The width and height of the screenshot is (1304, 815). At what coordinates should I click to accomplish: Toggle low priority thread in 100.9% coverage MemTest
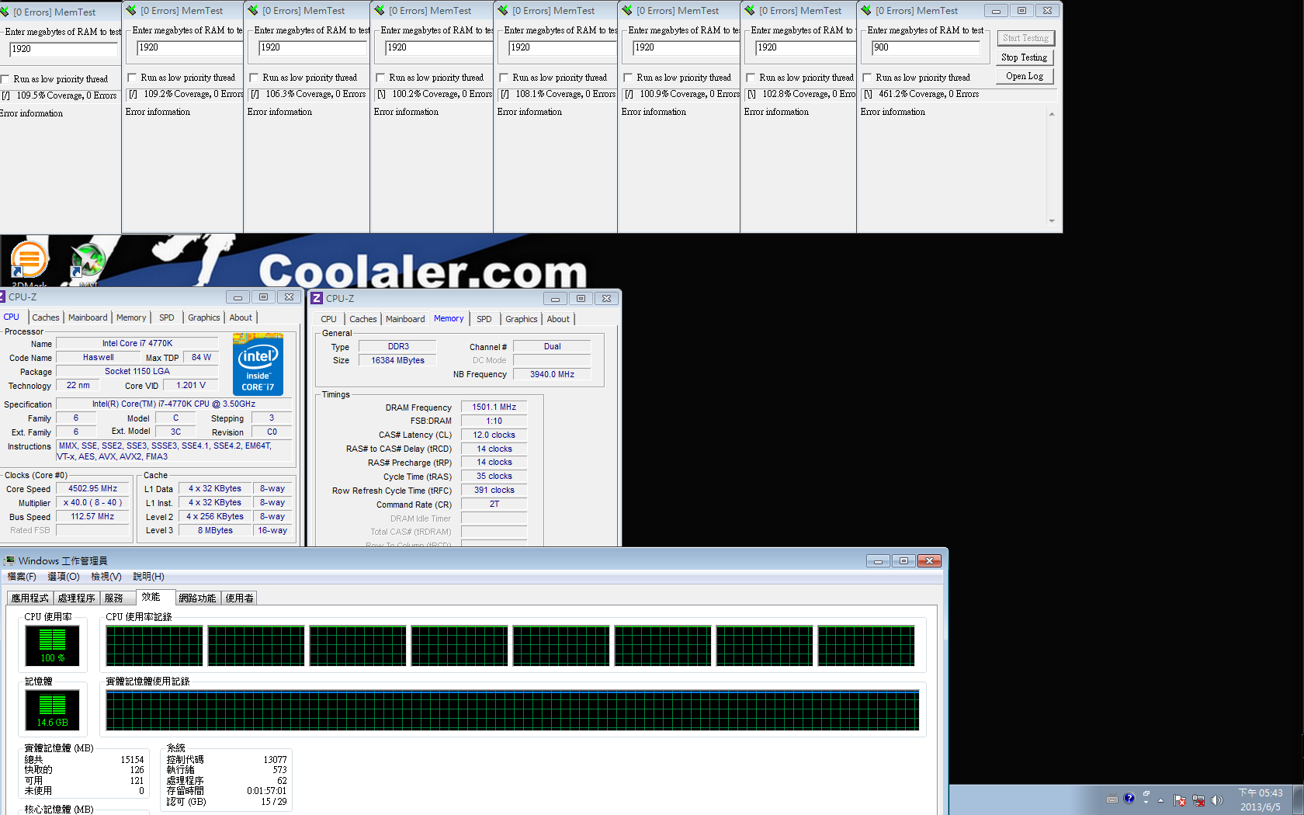pos(628,78)
